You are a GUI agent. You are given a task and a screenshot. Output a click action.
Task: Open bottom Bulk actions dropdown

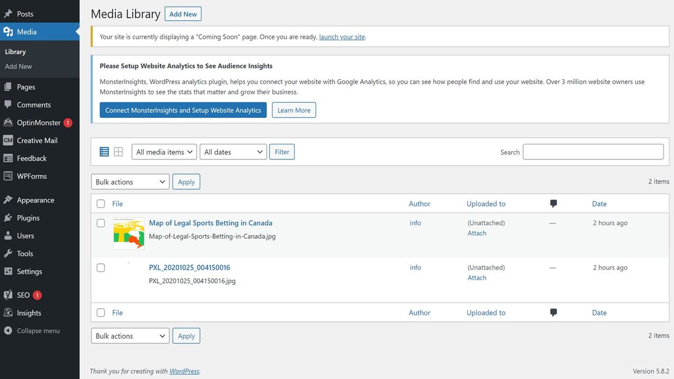coord(130,336)
